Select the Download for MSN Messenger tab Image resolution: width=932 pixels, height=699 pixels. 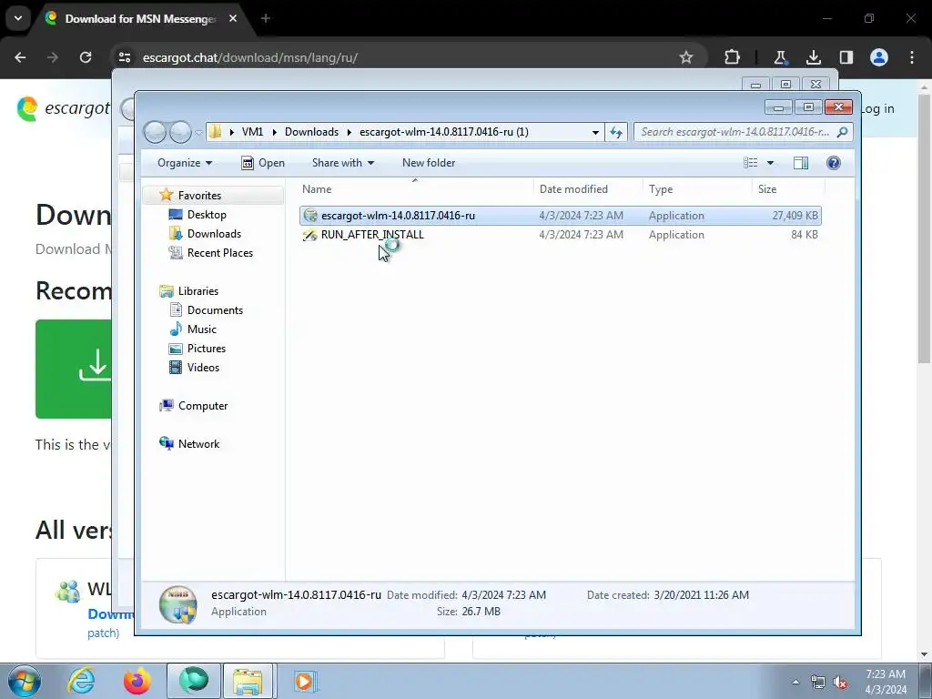(140, 18)
